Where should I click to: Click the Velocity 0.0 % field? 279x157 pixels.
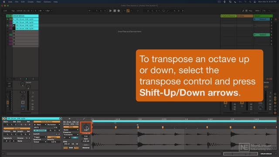click(54, 142)
